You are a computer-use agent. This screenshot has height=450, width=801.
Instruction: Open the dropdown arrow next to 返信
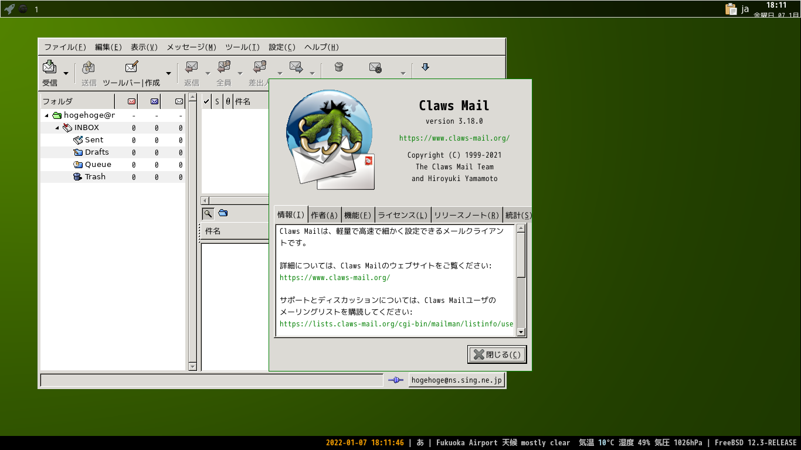tap(208, 73)
